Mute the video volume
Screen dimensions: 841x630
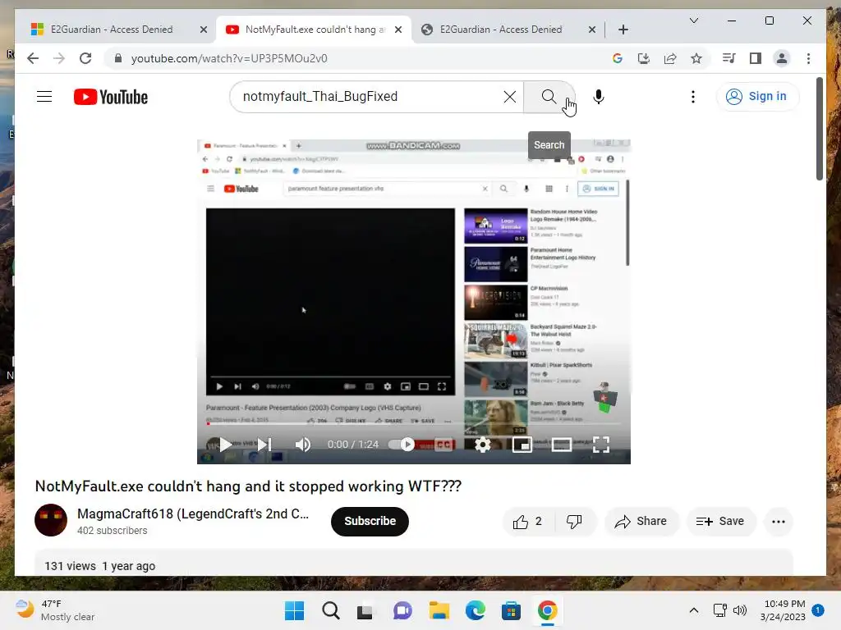[303, 445]
